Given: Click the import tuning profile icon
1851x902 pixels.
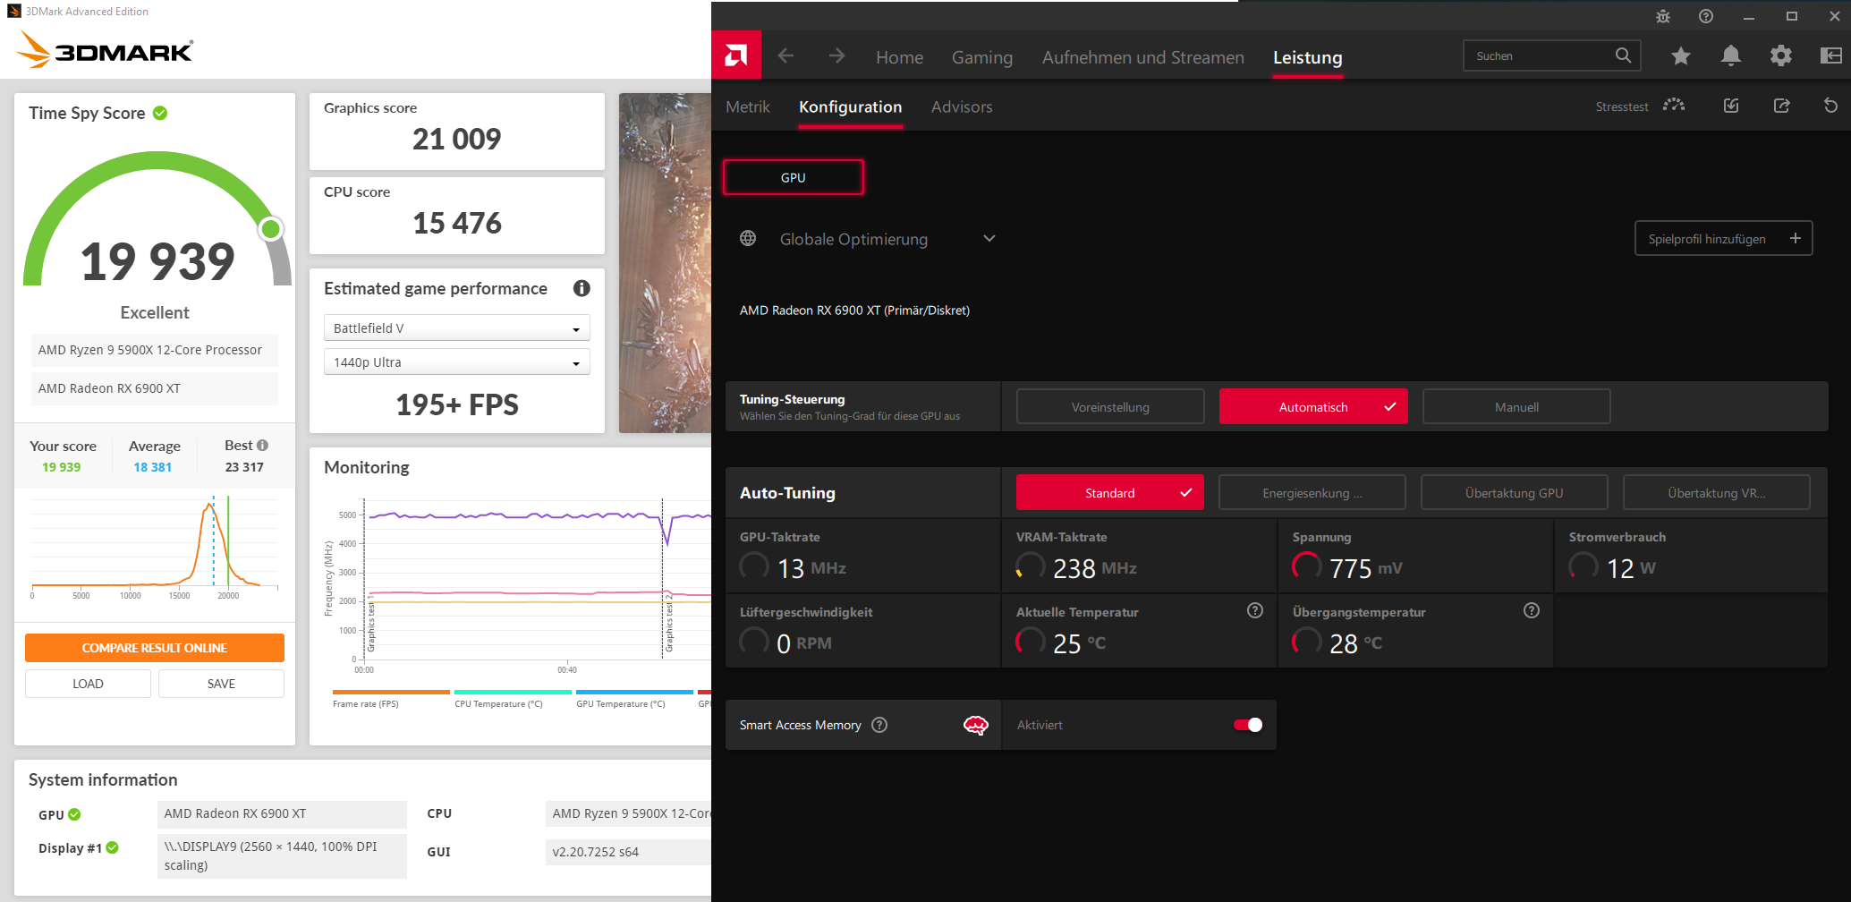Looking at the screenshot, I should click(1731, 106).
